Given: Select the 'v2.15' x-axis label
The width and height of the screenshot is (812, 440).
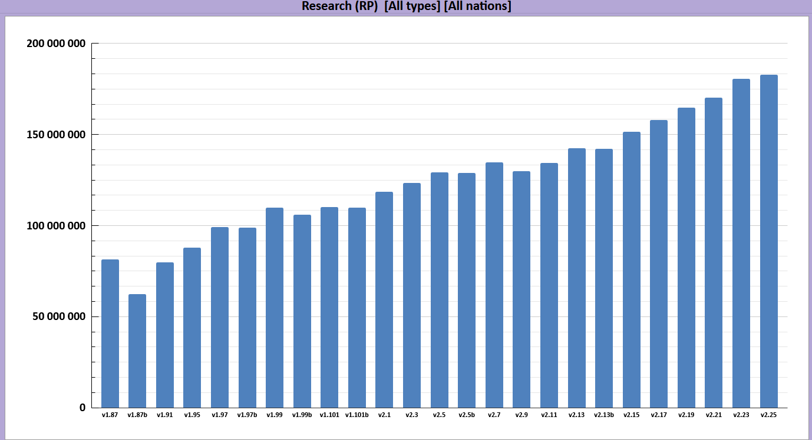Looking at the screenshot, I should (x=632, y=415).
